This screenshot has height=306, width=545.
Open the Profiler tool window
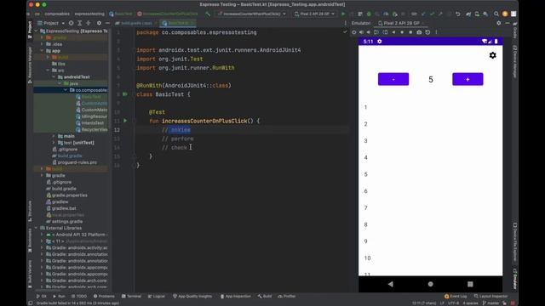[287, 297]
